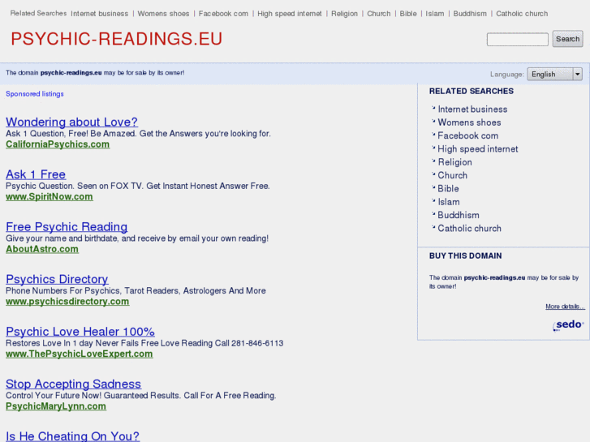Visit www.ThePsychicLoveExpert.com link
The width and height of the screenshot is (590, 442).
coord(80,354)
